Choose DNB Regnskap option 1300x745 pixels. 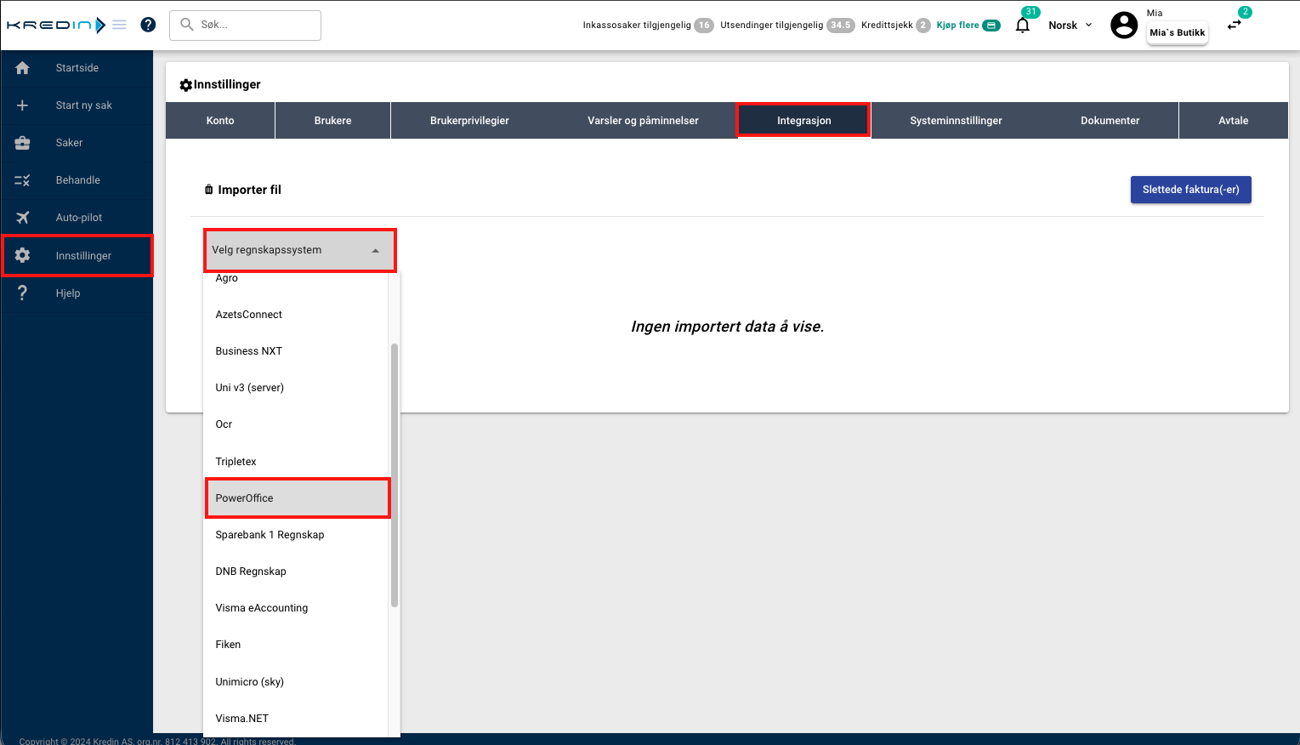[296, 572]
